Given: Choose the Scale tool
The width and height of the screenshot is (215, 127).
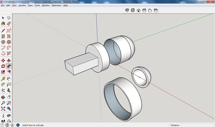Looking at the screenshot, I should 3,72.
